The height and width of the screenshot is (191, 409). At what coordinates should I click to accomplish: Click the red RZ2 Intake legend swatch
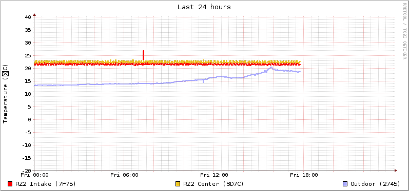10,184
